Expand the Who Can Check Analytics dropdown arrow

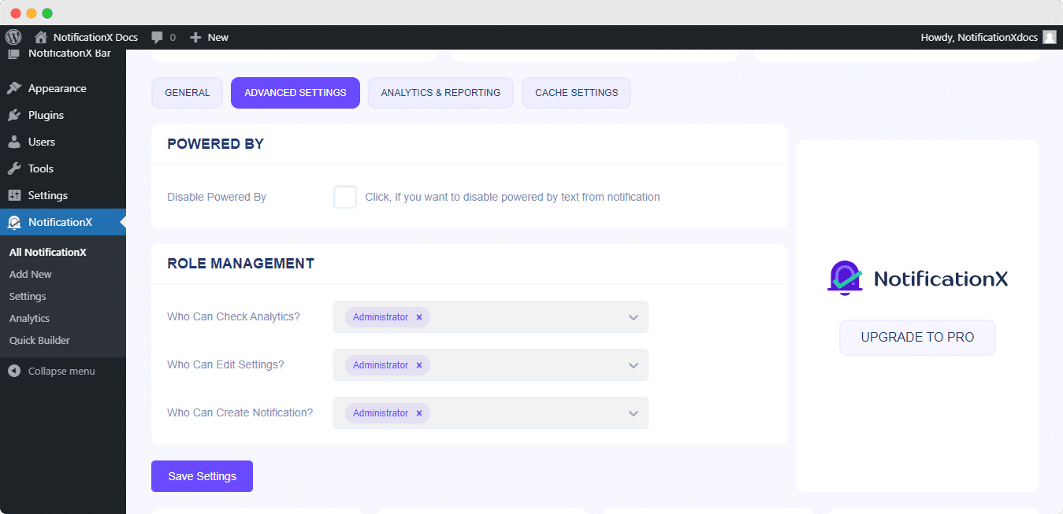[634, 318]
